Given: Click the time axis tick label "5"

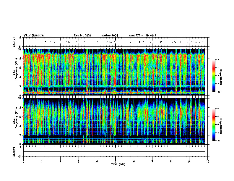Looking at the screenshot, I should point(116,161).
